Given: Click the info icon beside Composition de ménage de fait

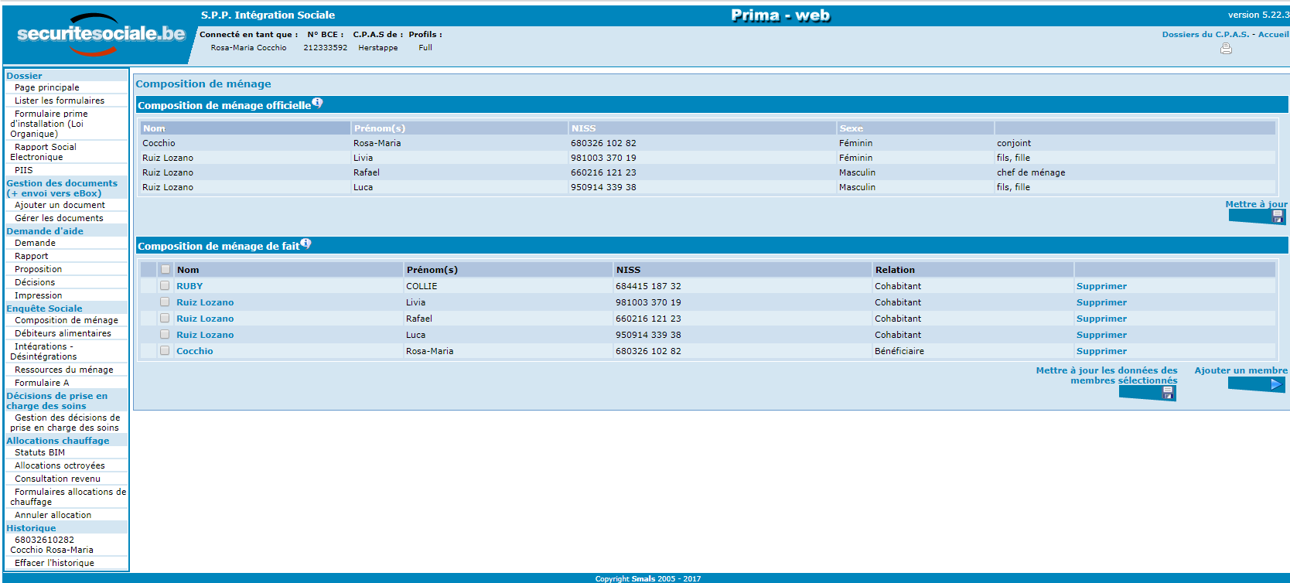Looking at the screenshot, I should [305, 244].
